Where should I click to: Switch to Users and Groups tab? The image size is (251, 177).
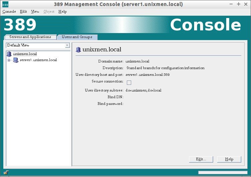click(x=77, y=37)
